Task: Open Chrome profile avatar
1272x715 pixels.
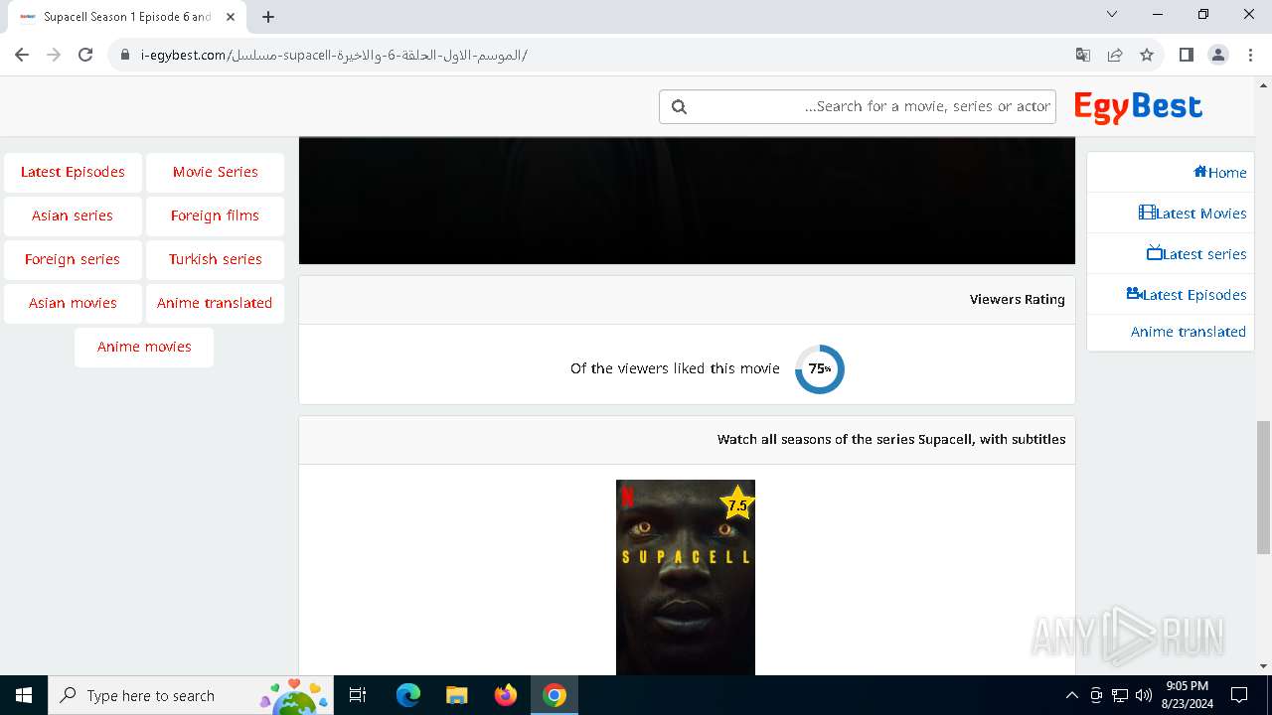Action: [x=1218, y=55]
